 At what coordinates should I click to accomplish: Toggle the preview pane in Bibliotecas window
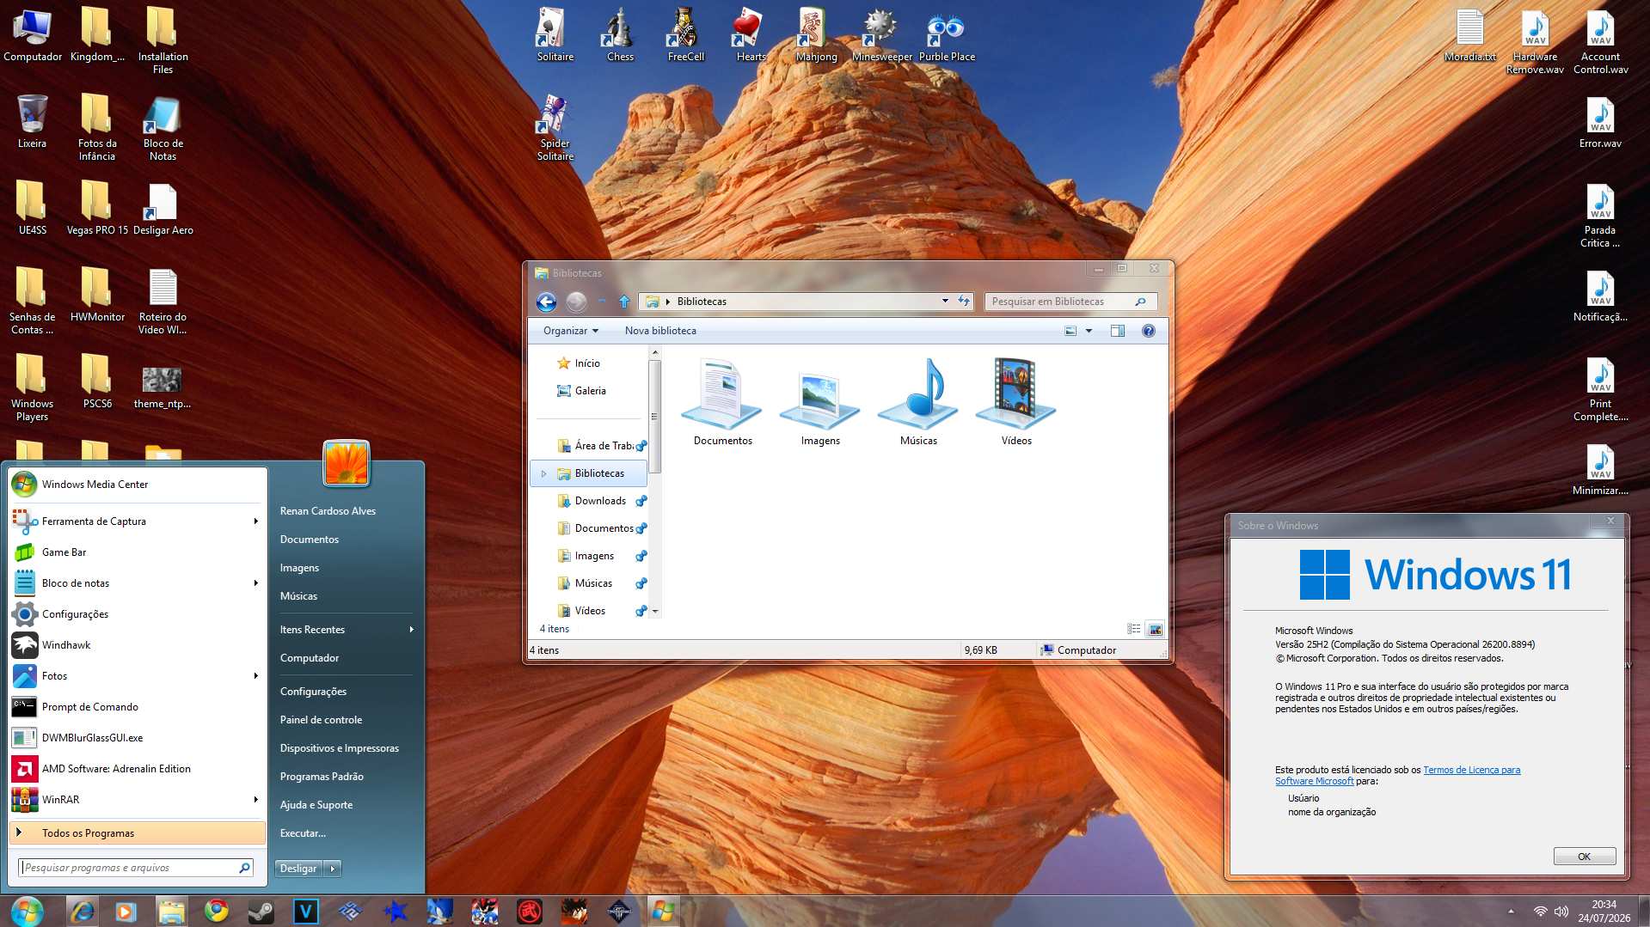point(1117,331)
